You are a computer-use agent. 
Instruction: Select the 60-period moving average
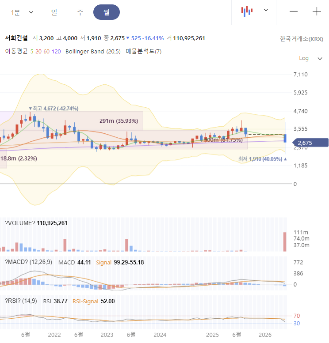click(46, 52)
